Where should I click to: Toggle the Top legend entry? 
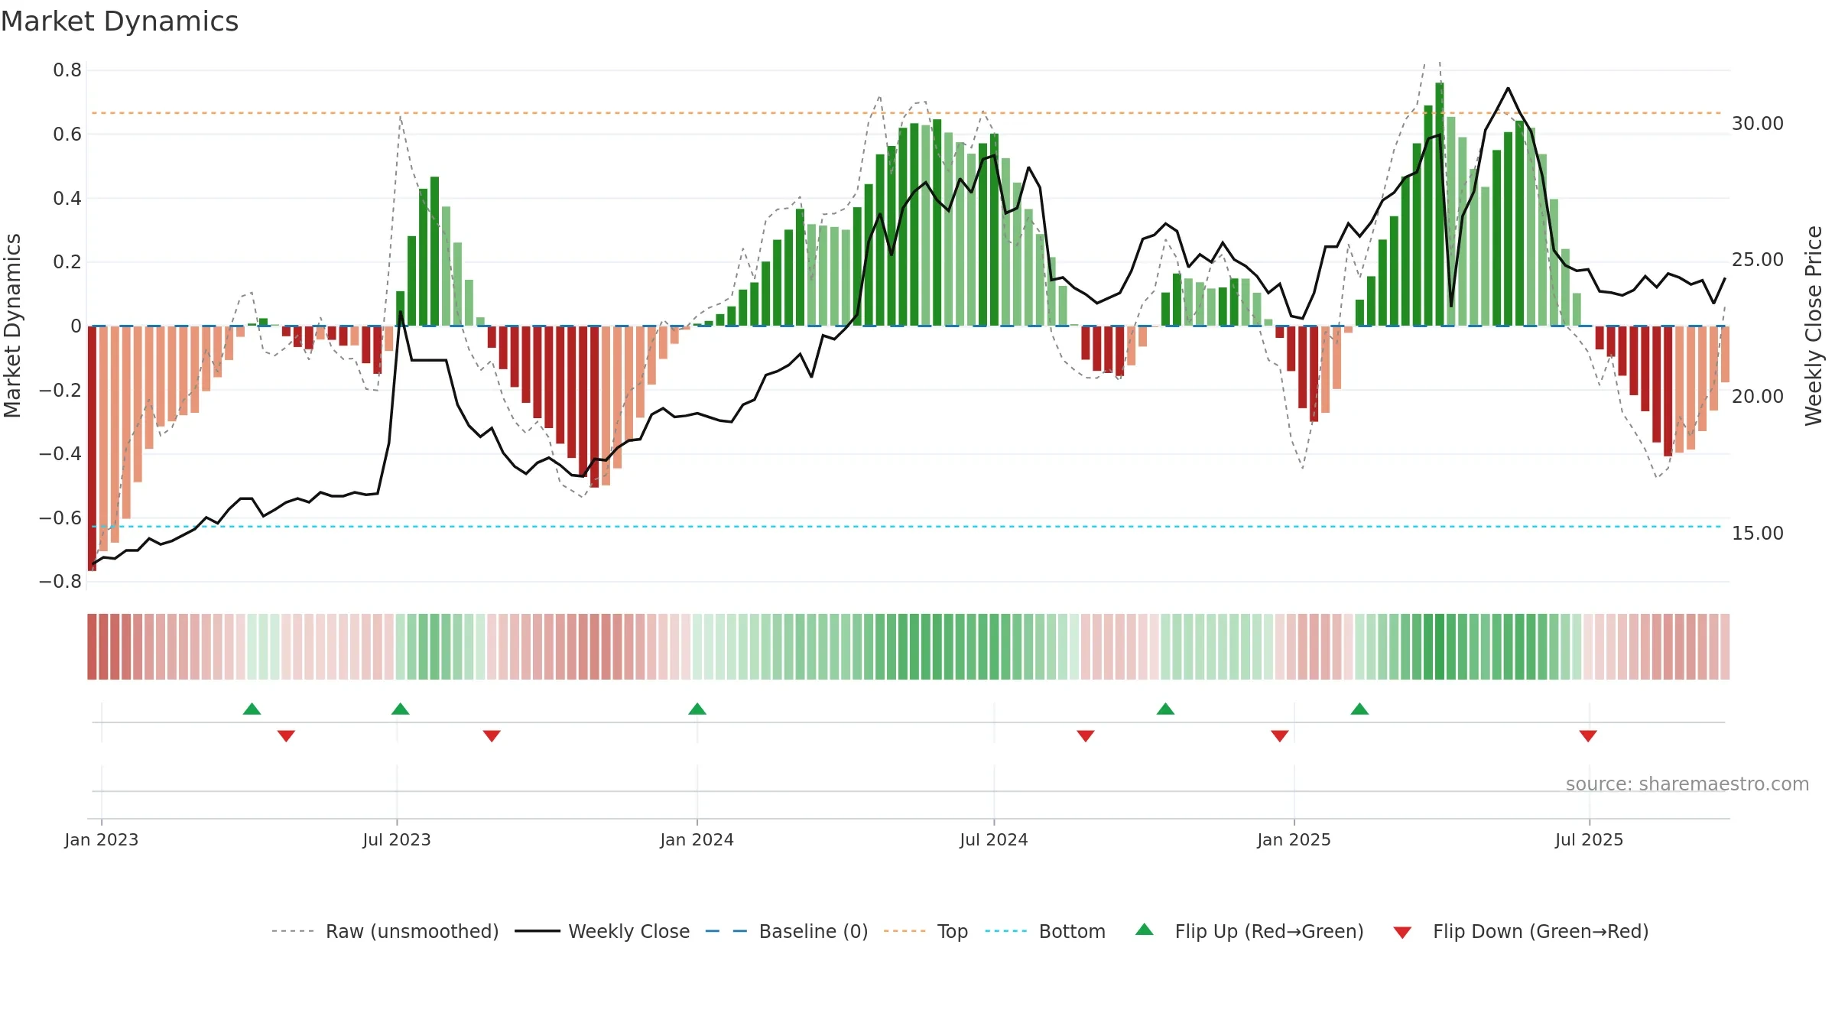(x=925, y=931)
